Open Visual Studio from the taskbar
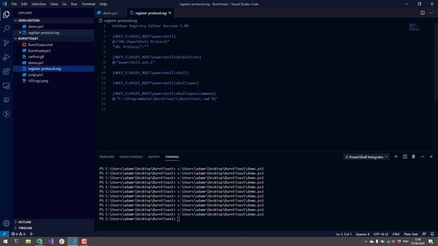The height and width of the screenshot is (246, 438). (51, 241)
